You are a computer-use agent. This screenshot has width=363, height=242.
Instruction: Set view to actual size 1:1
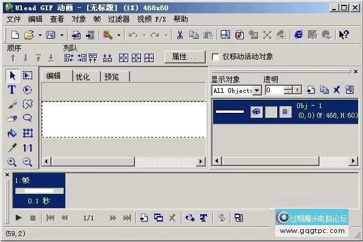pos(27,147)
